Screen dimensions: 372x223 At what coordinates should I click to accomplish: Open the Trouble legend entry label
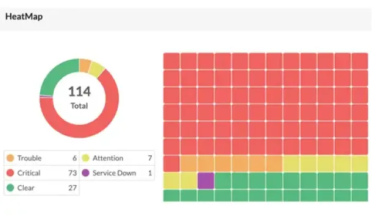[x=29, y=158]
